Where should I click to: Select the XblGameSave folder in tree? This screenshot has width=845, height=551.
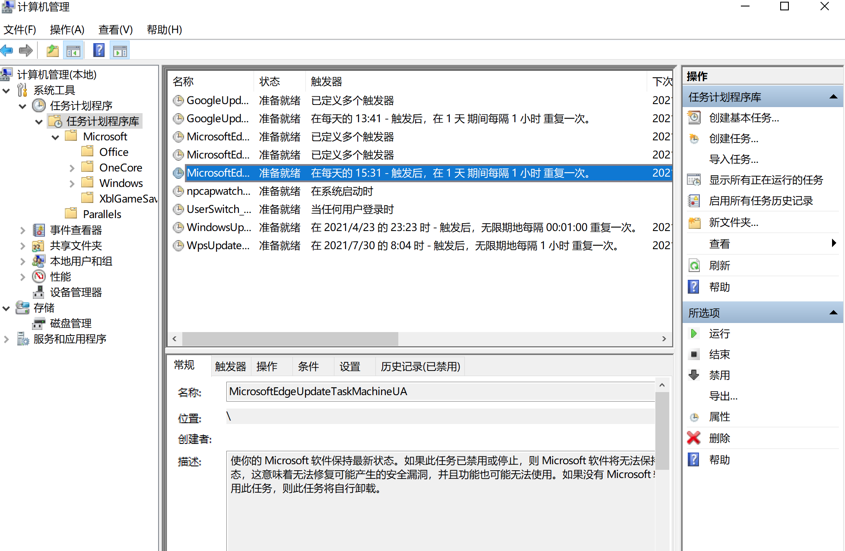pyautogui.click(x=128, y=199)
